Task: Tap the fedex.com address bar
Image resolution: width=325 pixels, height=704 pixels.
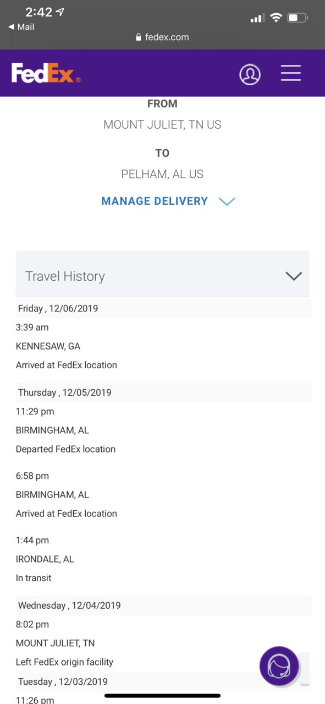Action: click(162, 37)
